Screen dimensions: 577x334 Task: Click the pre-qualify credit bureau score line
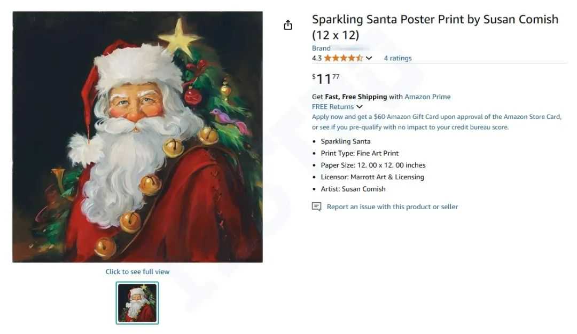pos(410,128)
